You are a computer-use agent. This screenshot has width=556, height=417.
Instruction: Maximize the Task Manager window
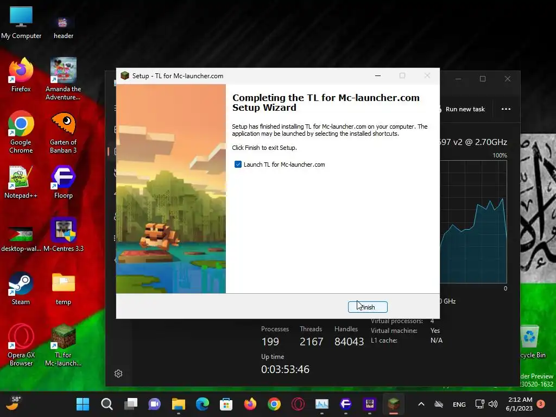pos(483,79)
